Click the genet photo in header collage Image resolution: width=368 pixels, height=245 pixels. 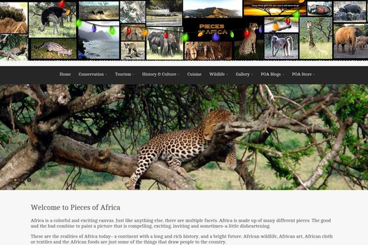click(x=54, y=48)
